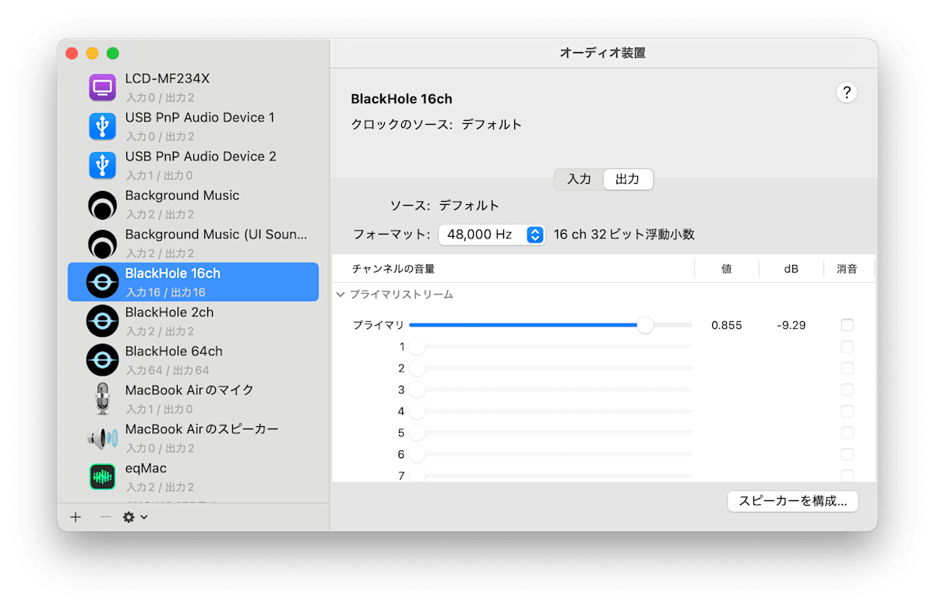Adjust the プライマリ volume slider
Screen dimensions: 935x607
pos(550,325)
